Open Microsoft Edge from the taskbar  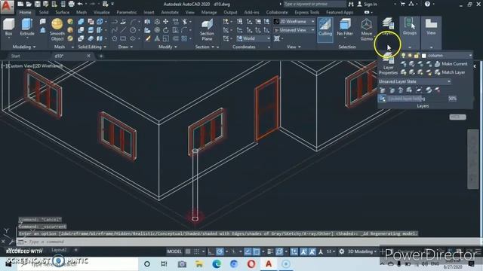click(x=217, y=264)
